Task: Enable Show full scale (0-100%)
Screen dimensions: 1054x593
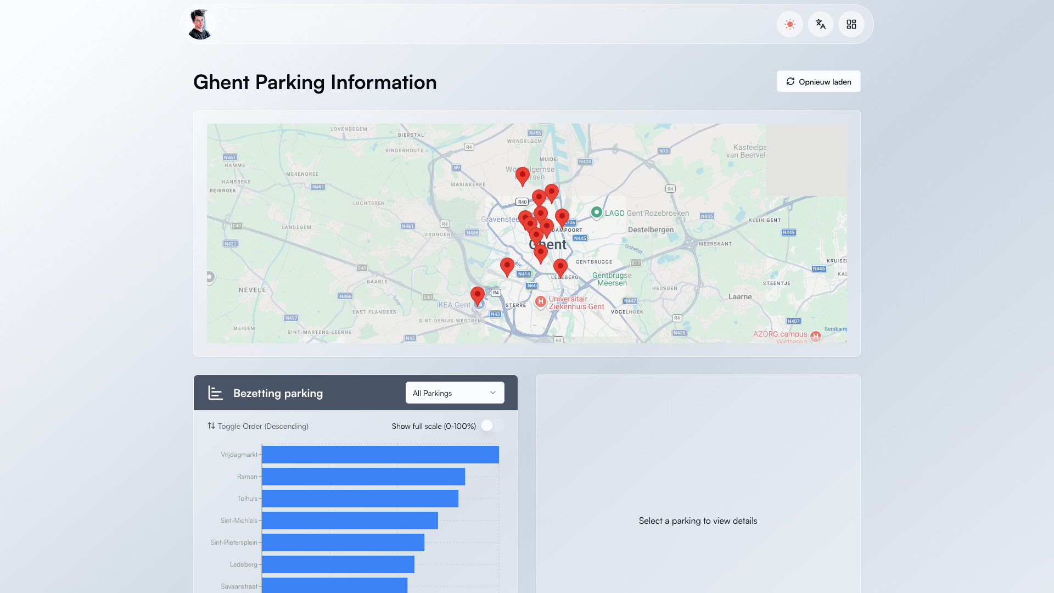Action: (492, 426)
